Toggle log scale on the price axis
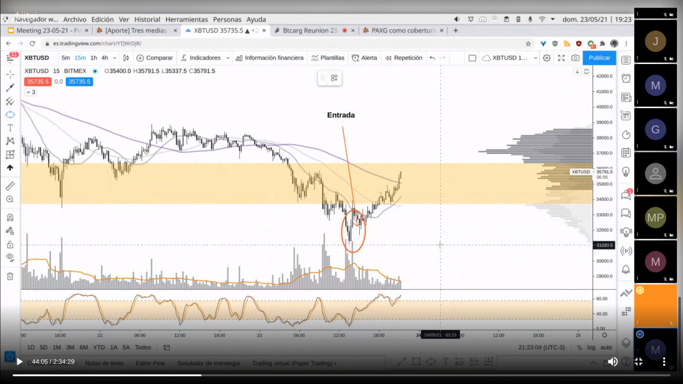Screen dimensions: 683x384 point(591,347)
